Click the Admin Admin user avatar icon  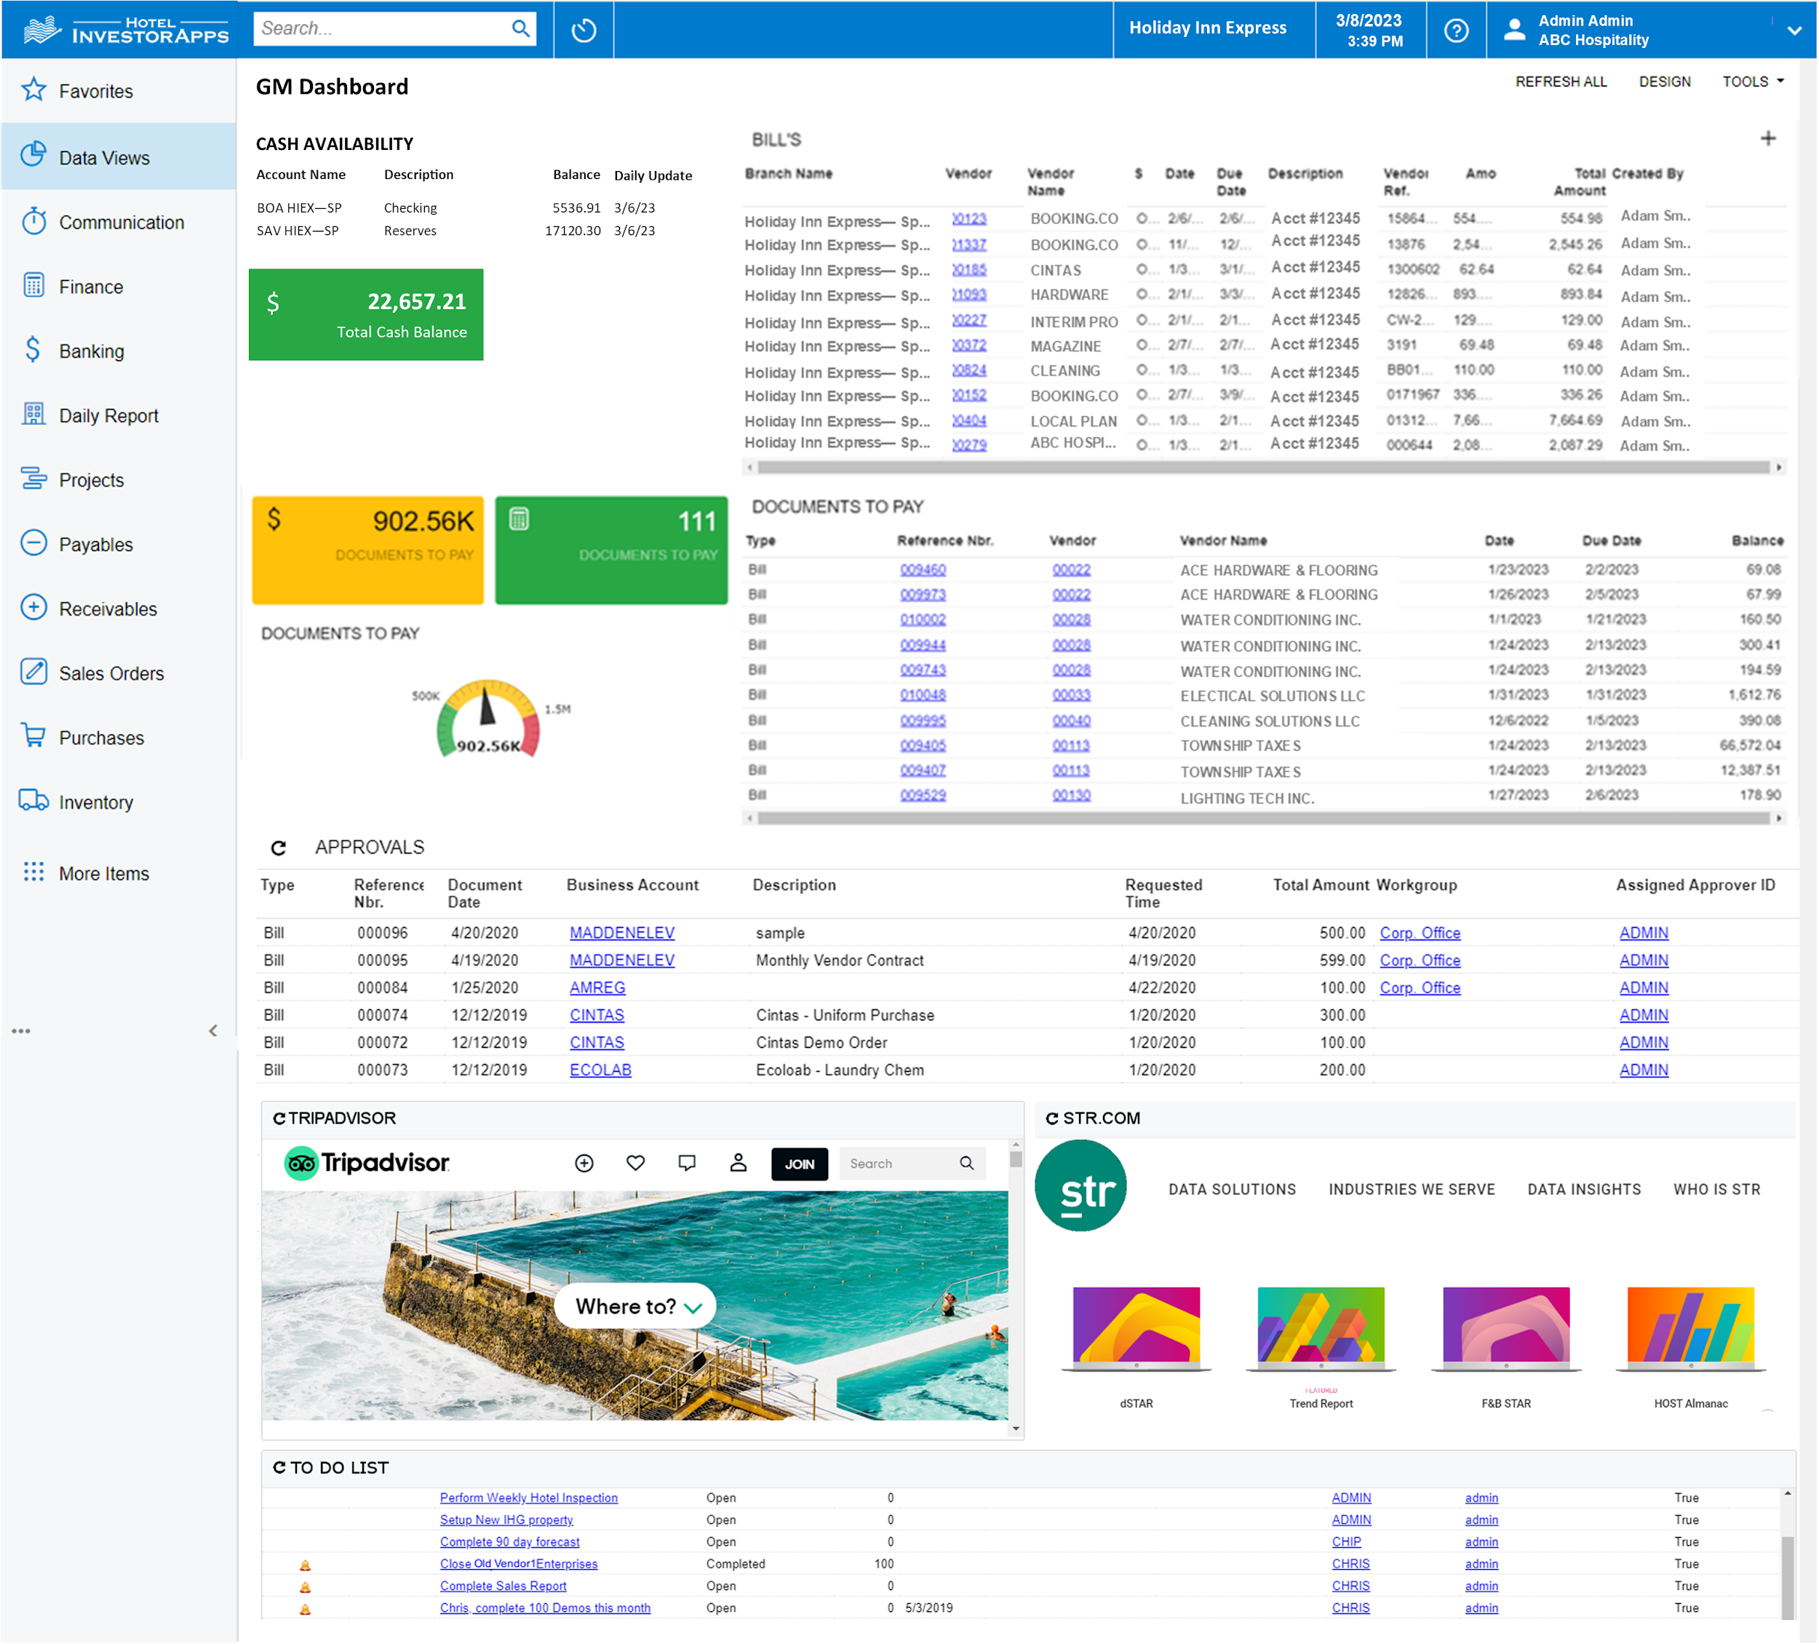point(1515,30)
